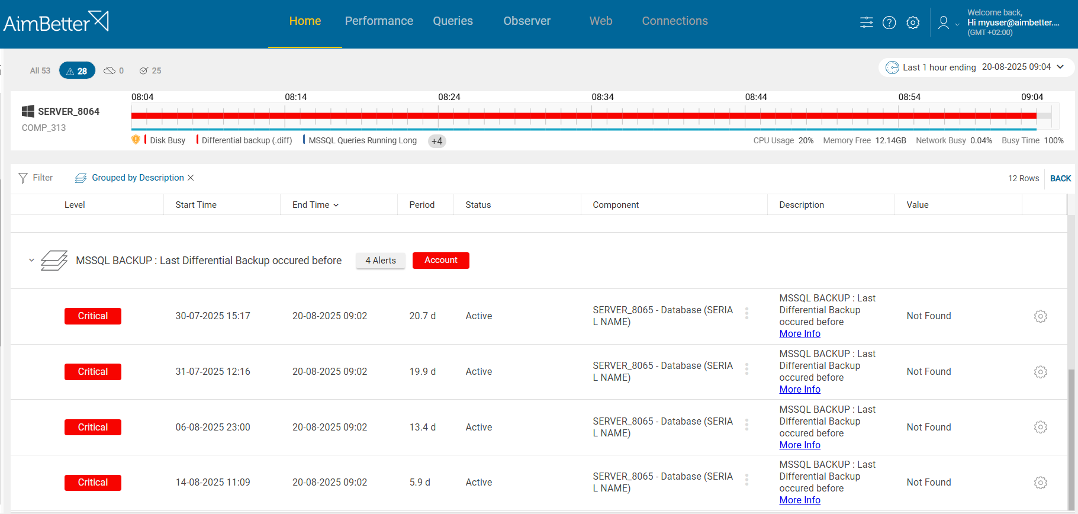Sort by the Component column header
Screen dimensions: 1078x514
tap(616, 205)
